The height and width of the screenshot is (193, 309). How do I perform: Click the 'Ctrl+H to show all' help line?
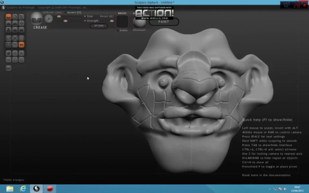tap(255, 162)
